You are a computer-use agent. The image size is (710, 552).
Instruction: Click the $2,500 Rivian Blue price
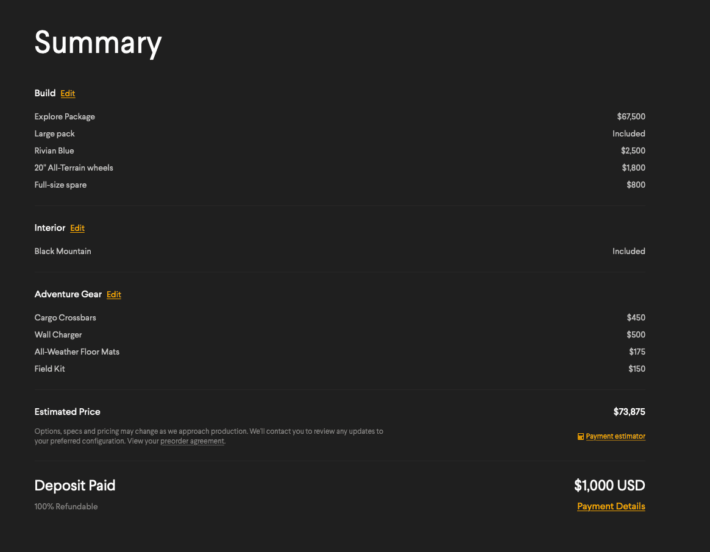pyautogui.click(x=633, y=150)
